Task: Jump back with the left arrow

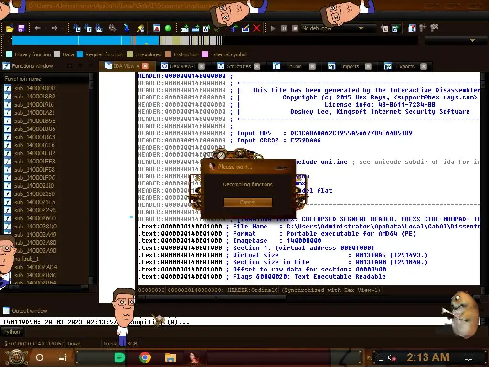Action: coord(37,28)
